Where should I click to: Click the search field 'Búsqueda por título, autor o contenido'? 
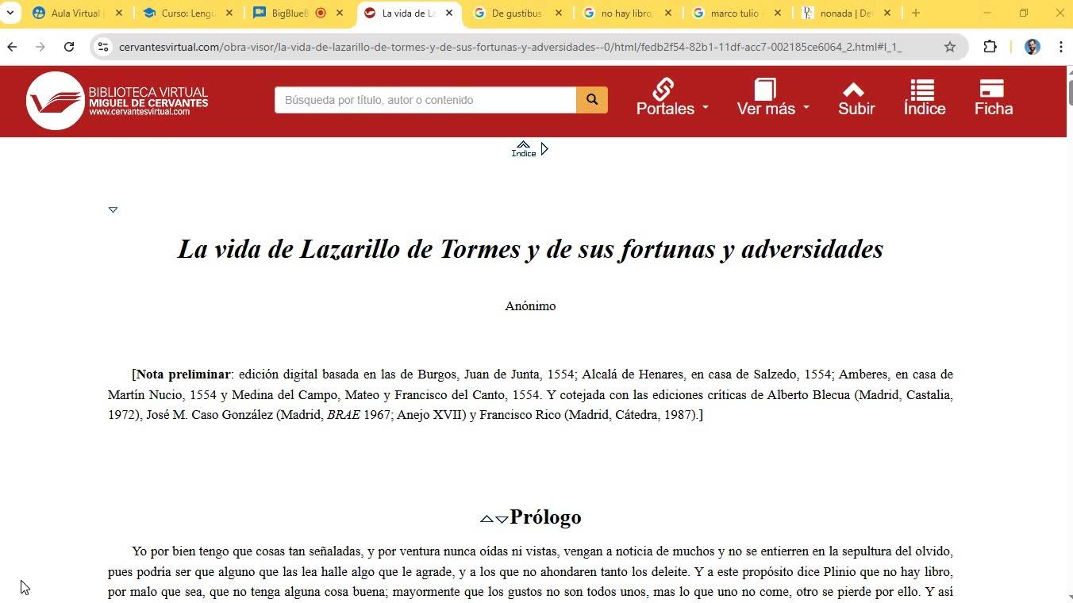(425, 100)
